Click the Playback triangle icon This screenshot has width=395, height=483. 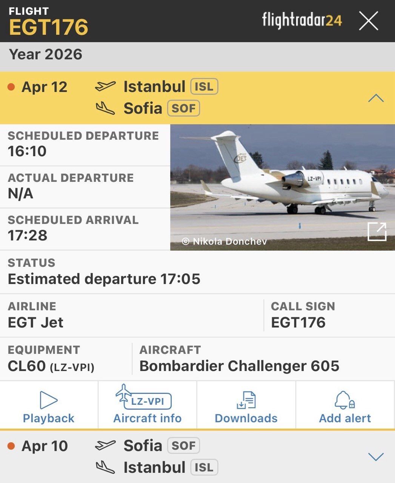[49, 400]
